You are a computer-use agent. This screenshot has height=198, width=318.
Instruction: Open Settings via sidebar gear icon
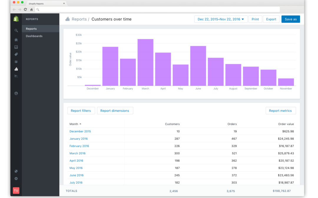(16, 179)
